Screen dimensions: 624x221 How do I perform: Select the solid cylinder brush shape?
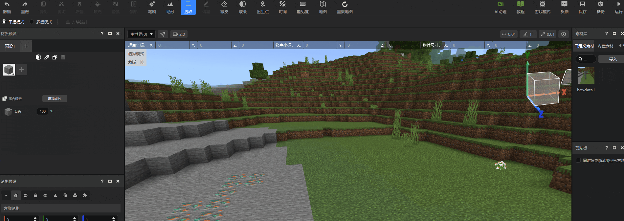click(x=35, y=195)
